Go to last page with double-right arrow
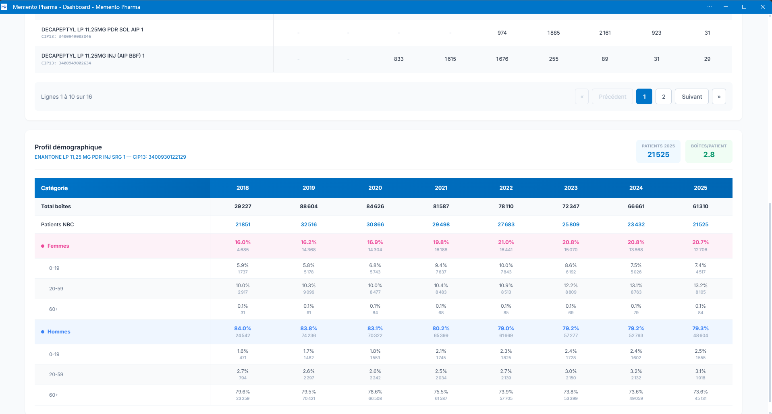 pos(719,97)
